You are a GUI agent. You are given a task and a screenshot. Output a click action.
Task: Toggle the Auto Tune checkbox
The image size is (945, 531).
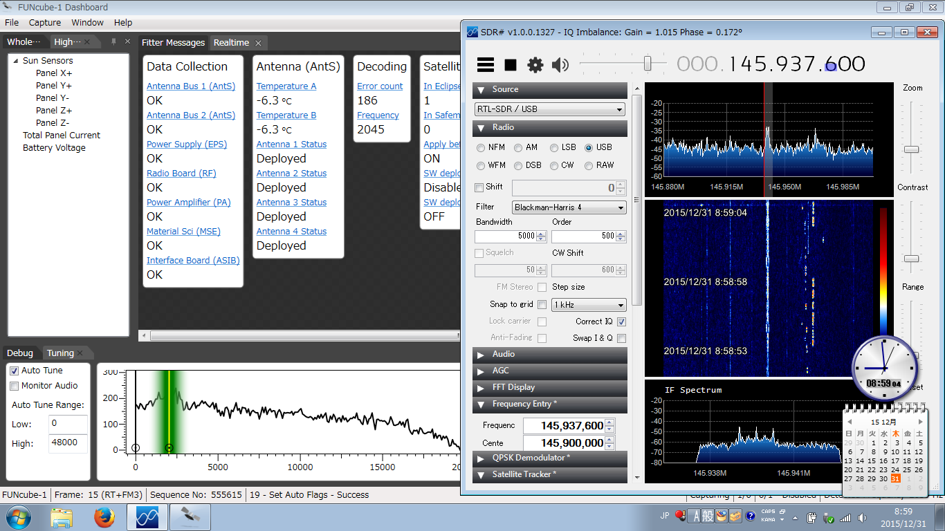(x=15, y=371)
